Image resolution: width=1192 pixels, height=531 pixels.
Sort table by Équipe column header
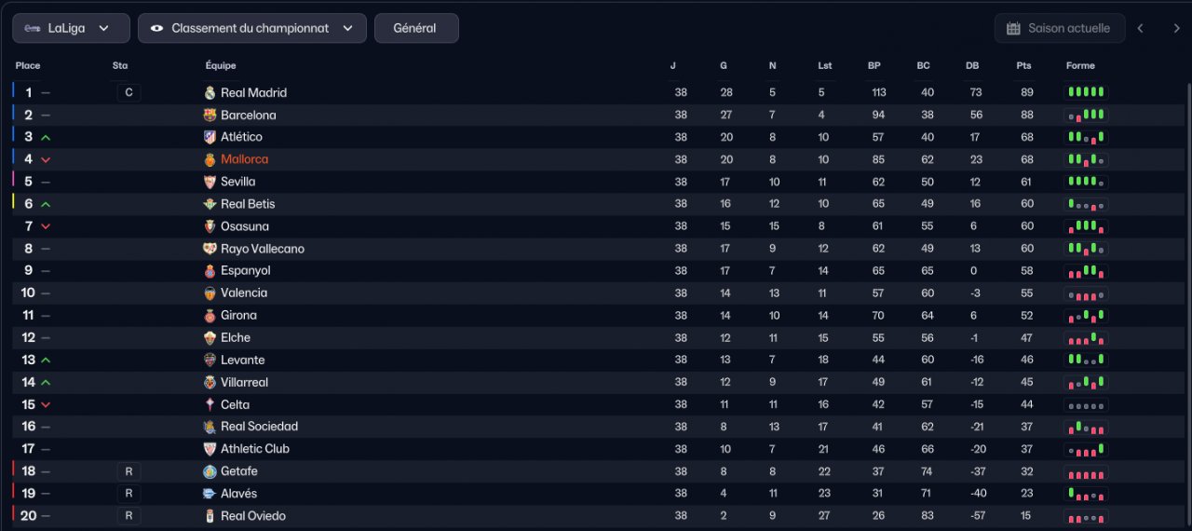pos(221,66)
